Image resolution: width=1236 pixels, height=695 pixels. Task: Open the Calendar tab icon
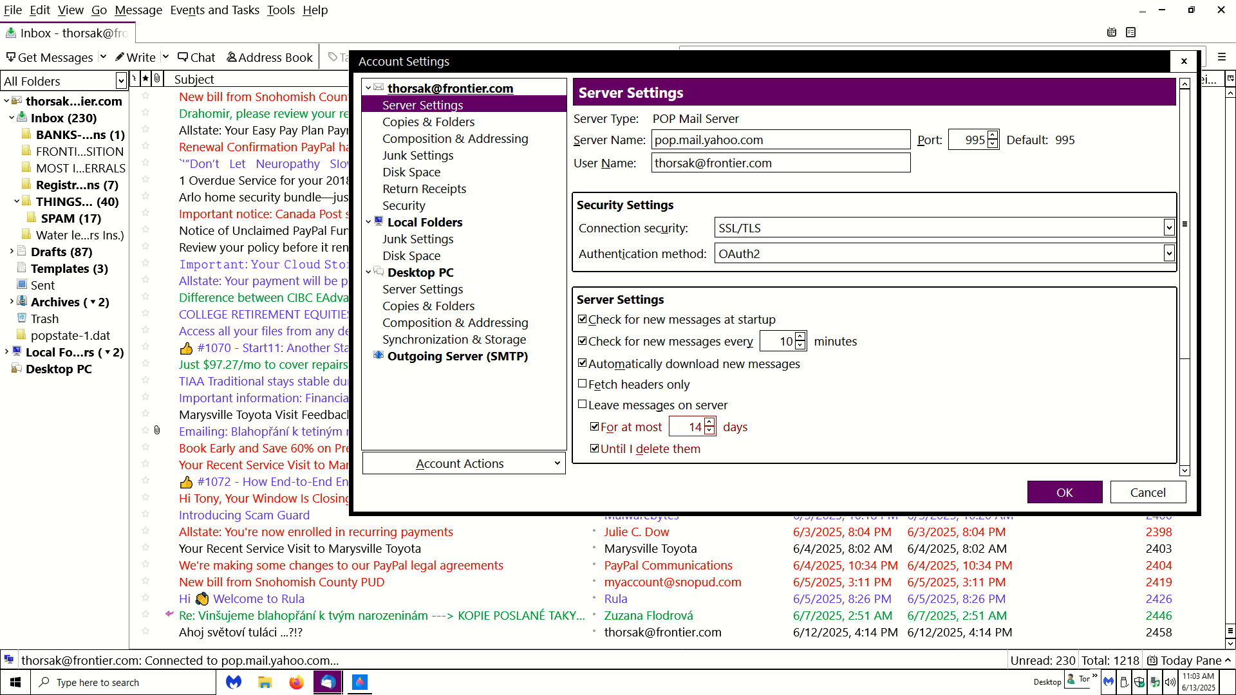coord(1112,32)
